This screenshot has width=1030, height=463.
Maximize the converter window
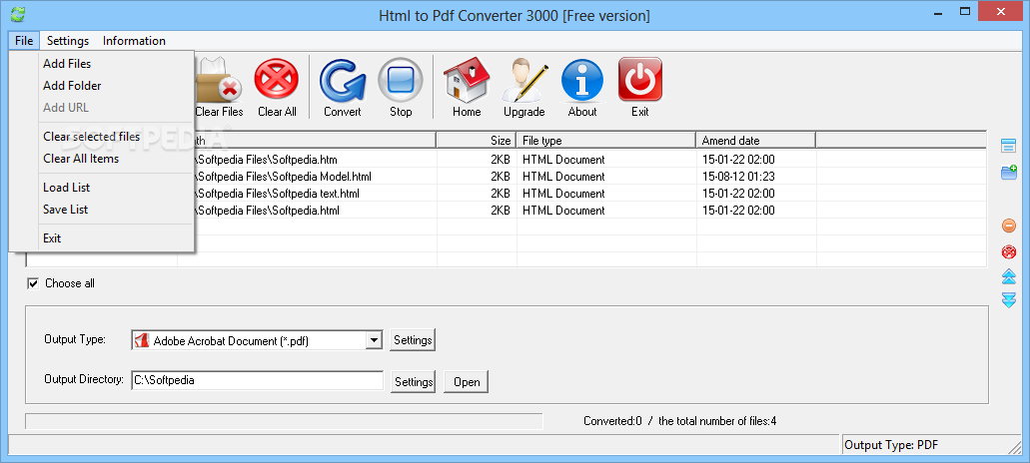pyautogui.click(x=965, y=11)
